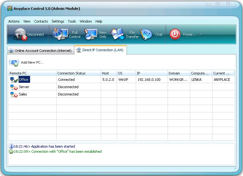Close the Anyplace Control window
The image size is (243, 176).
[x=228, y=4]
